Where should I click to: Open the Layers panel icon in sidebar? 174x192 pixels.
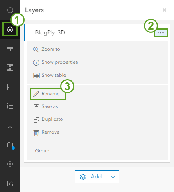click(x=10, y=29)
